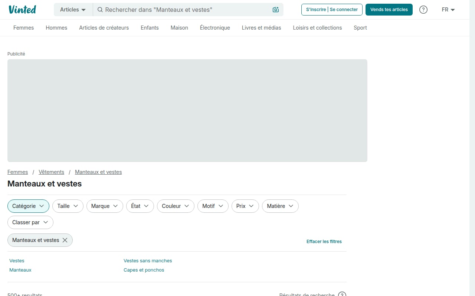
Task: Click the magnifier search icon
Action: (100, 10)
